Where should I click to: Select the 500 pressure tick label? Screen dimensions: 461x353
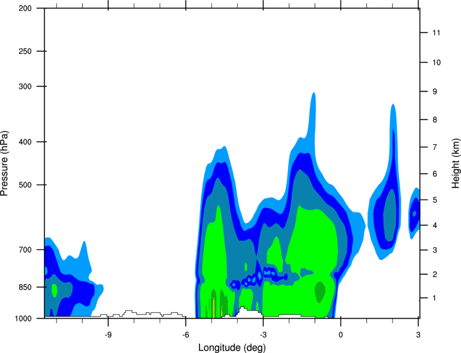[x=25, y=185]
